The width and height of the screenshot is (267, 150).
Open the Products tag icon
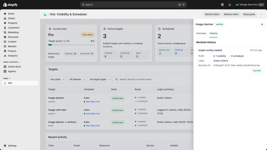click(5, 23)
